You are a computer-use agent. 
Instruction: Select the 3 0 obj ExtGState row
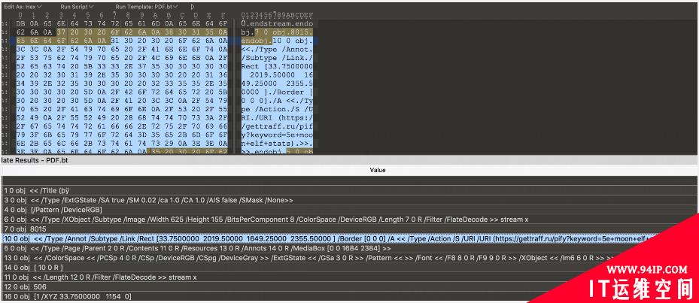click(150, 200)
